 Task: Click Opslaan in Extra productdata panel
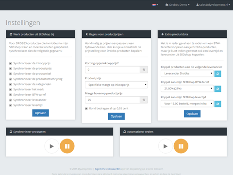pos(192,114)
